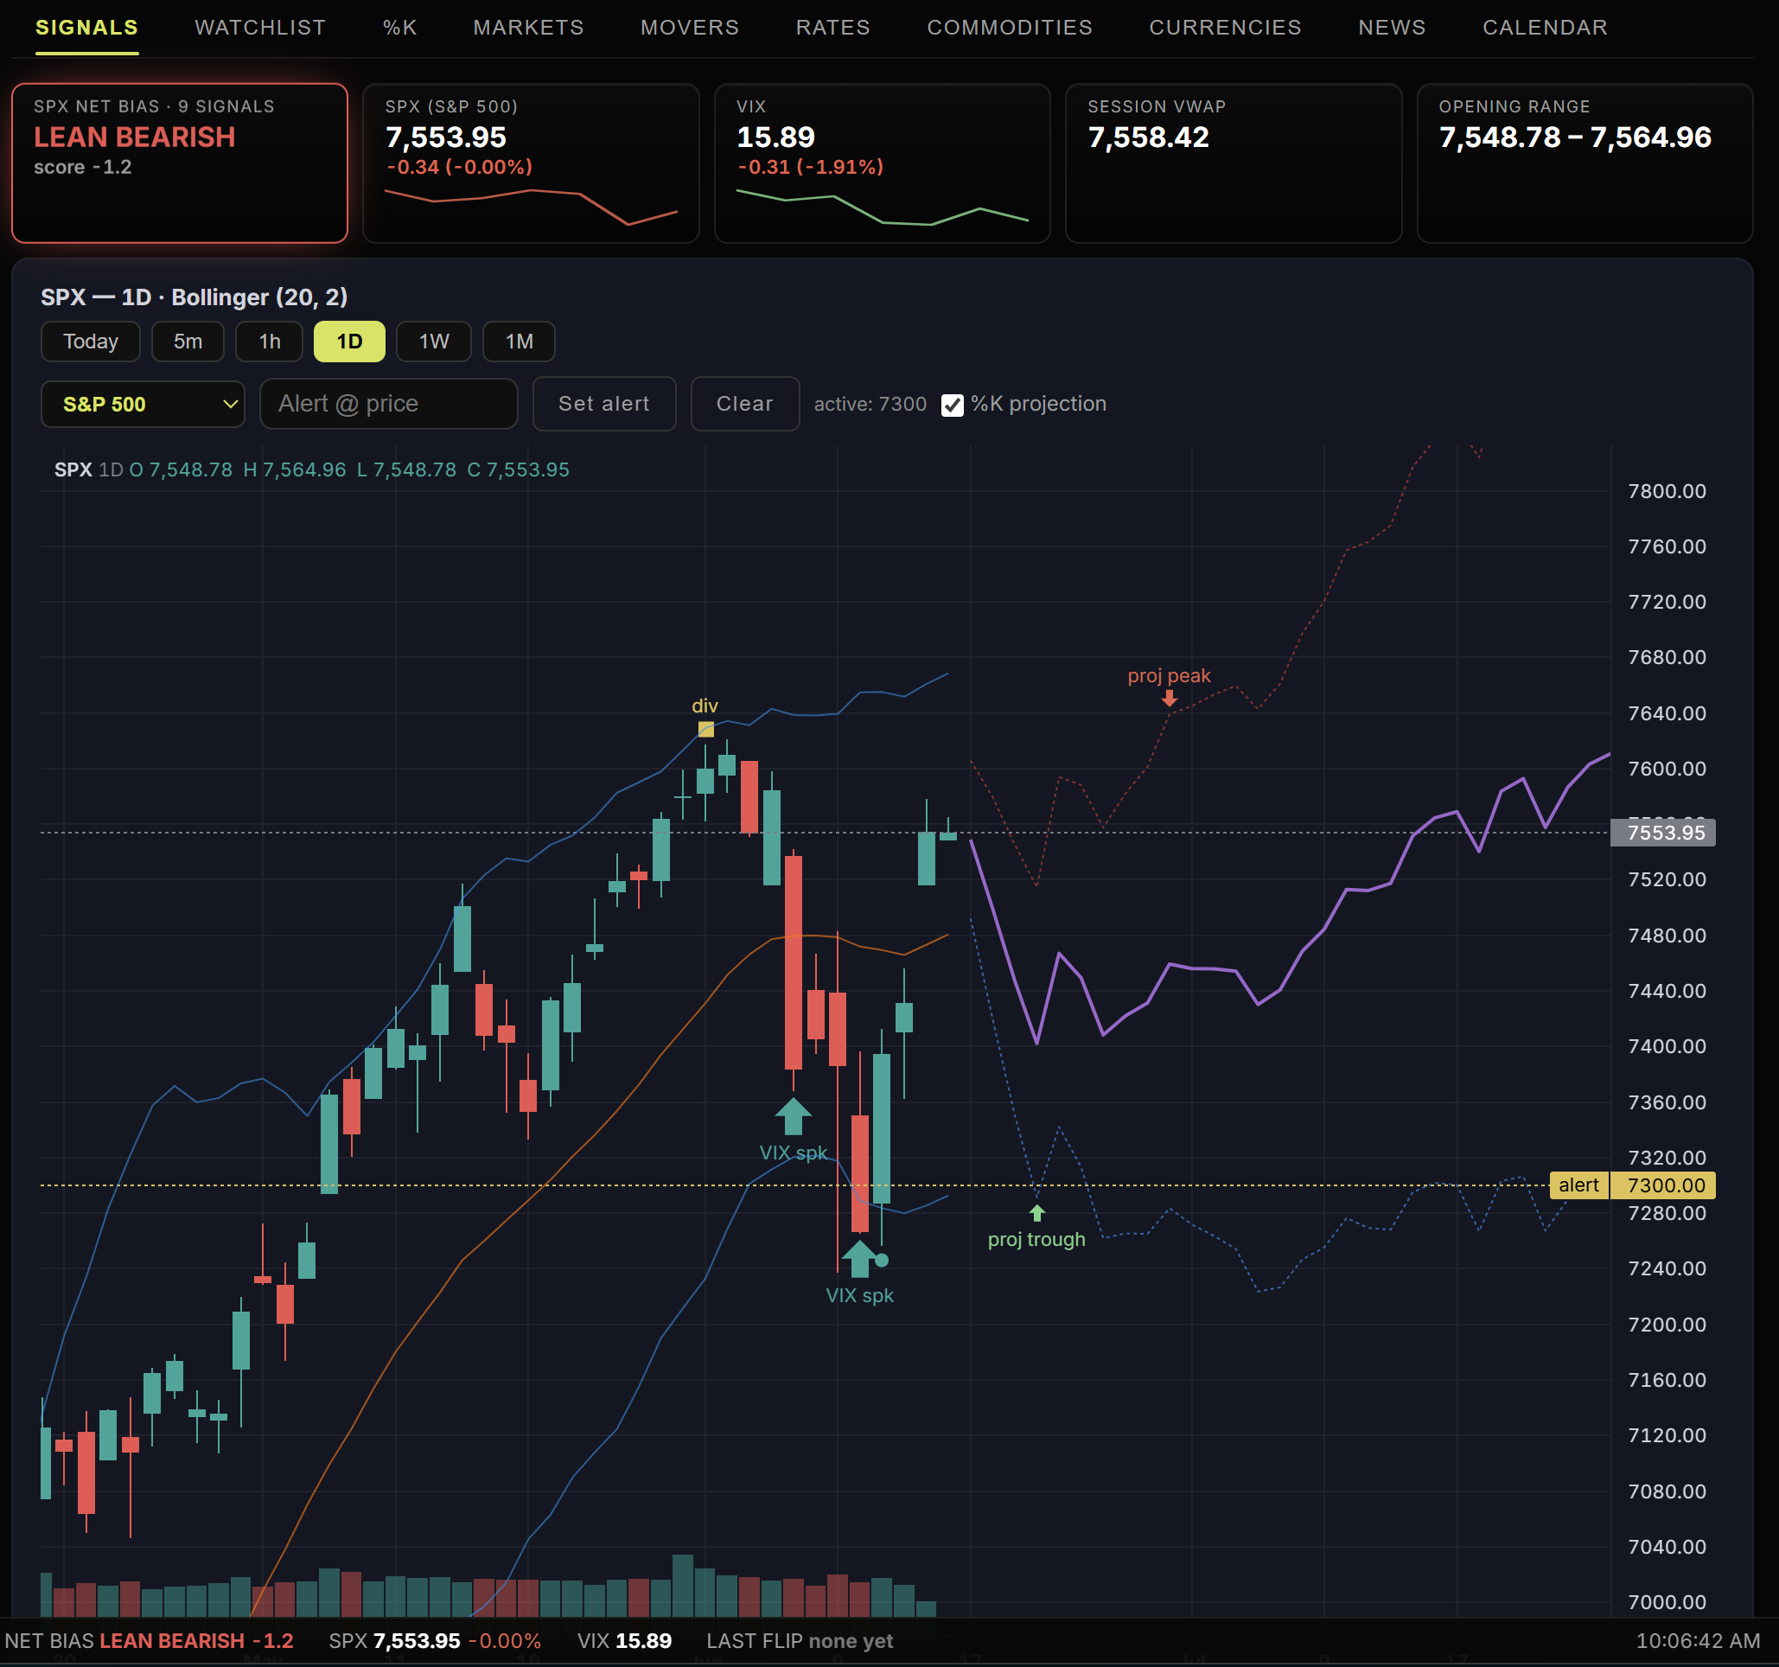Click the OHLC high value 'H 7,564.96'
This screenshot has height=1667, width=1779.
click(295, 469)
